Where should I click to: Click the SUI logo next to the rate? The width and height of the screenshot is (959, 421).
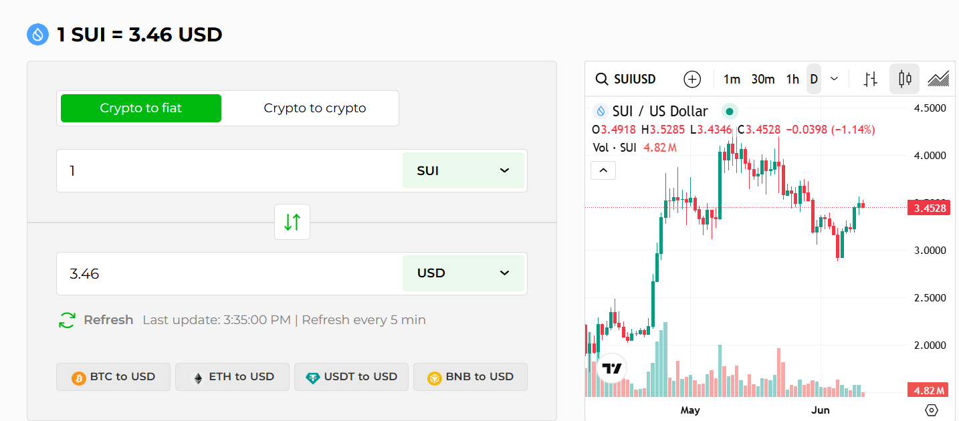pyautogui.click(x=38, y=34)
